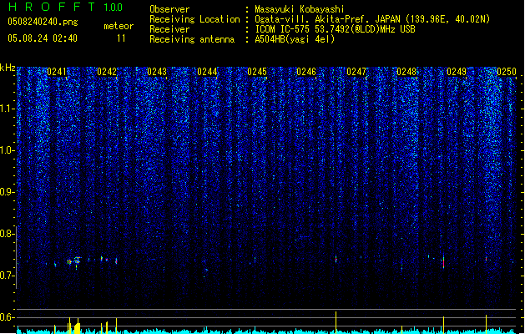Viewport: 525px width, 334px height.
Task: Click the 0.7 frequency axis label
Action: coord(8,276)
